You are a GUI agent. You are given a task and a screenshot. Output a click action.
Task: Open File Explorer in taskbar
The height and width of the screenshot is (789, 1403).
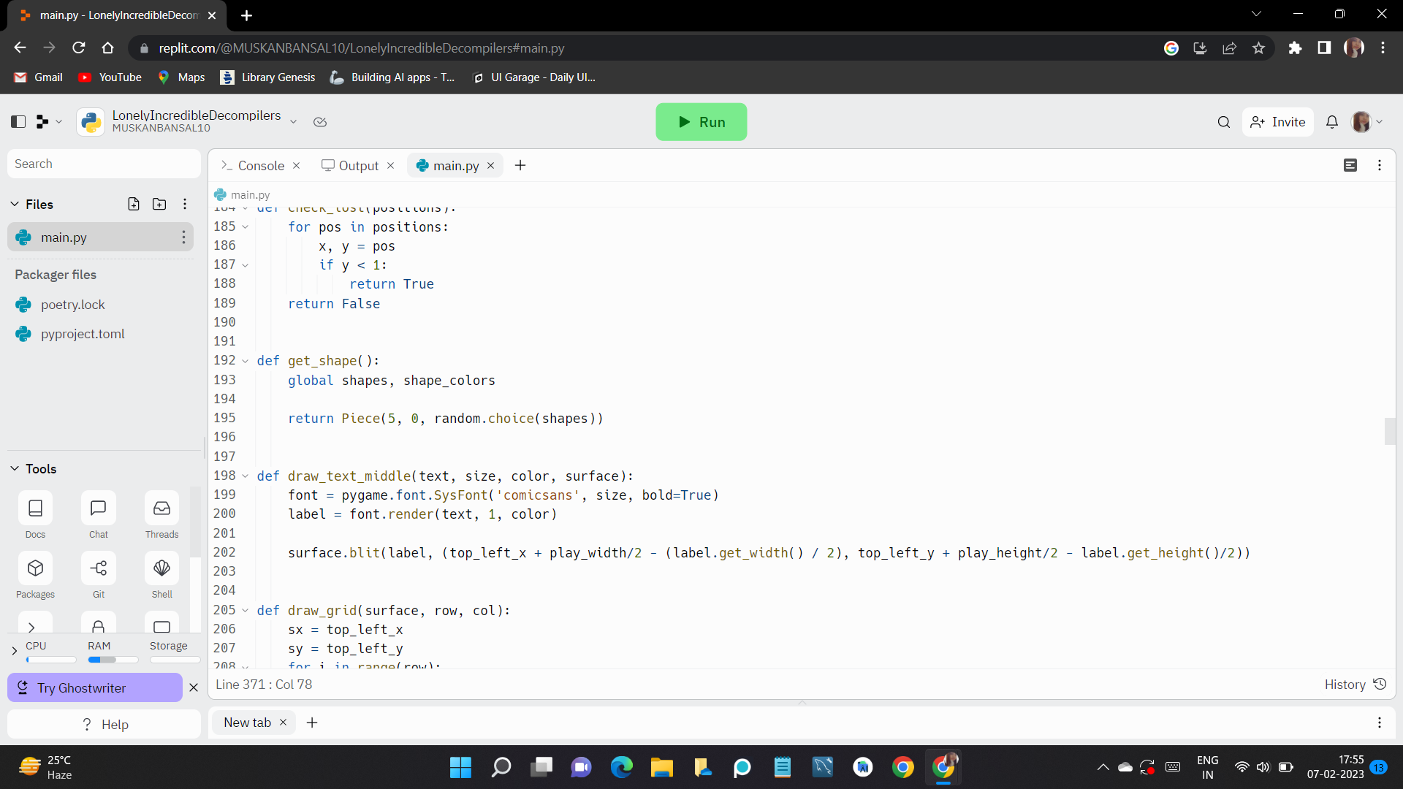point(661,767)
